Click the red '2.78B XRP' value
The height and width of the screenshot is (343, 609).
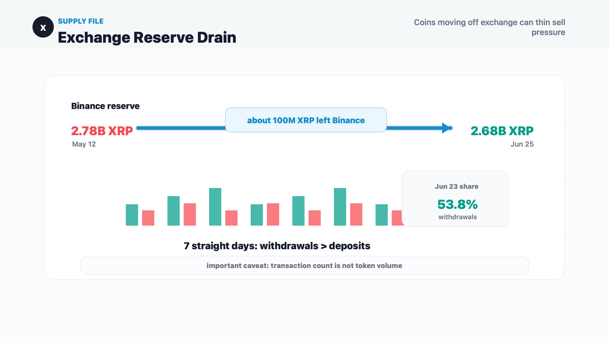(x=102, y=131)
